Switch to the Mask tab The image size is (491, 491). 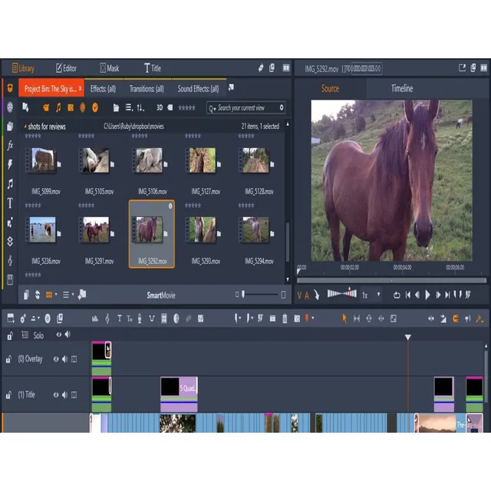[109, 68]
